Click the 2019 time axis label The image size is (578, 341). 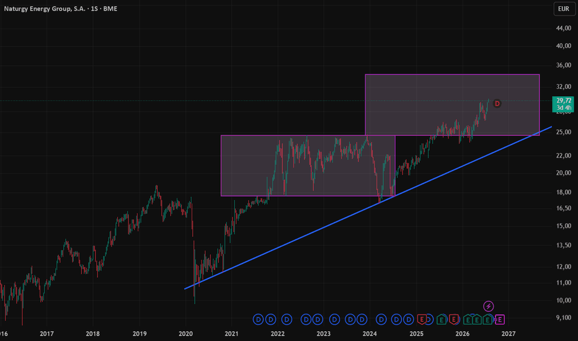point(140,334)
